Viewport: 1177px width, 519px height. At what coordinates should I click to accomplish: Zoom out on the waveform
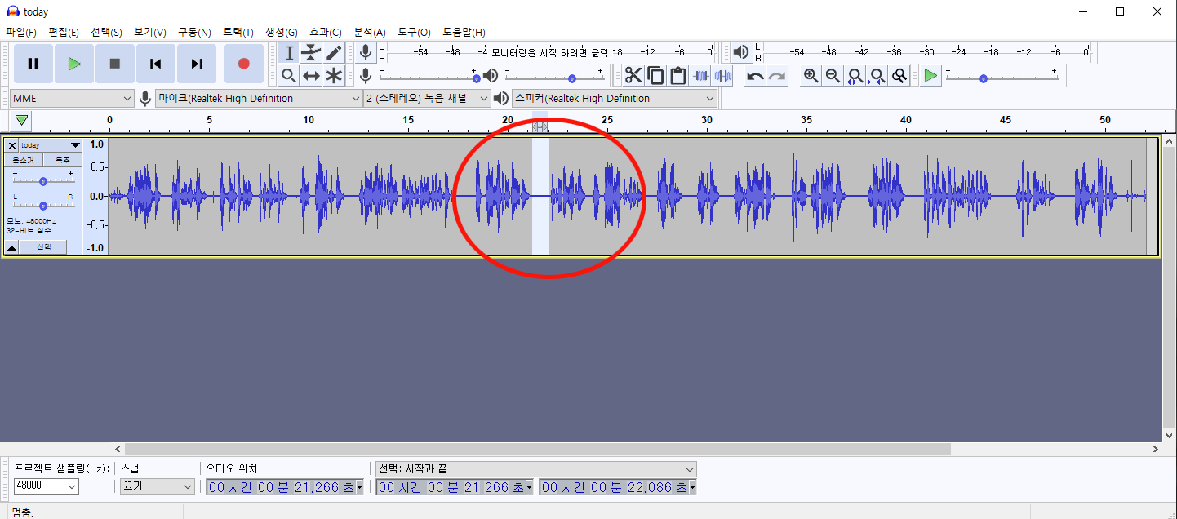click(x=833, y=76)
